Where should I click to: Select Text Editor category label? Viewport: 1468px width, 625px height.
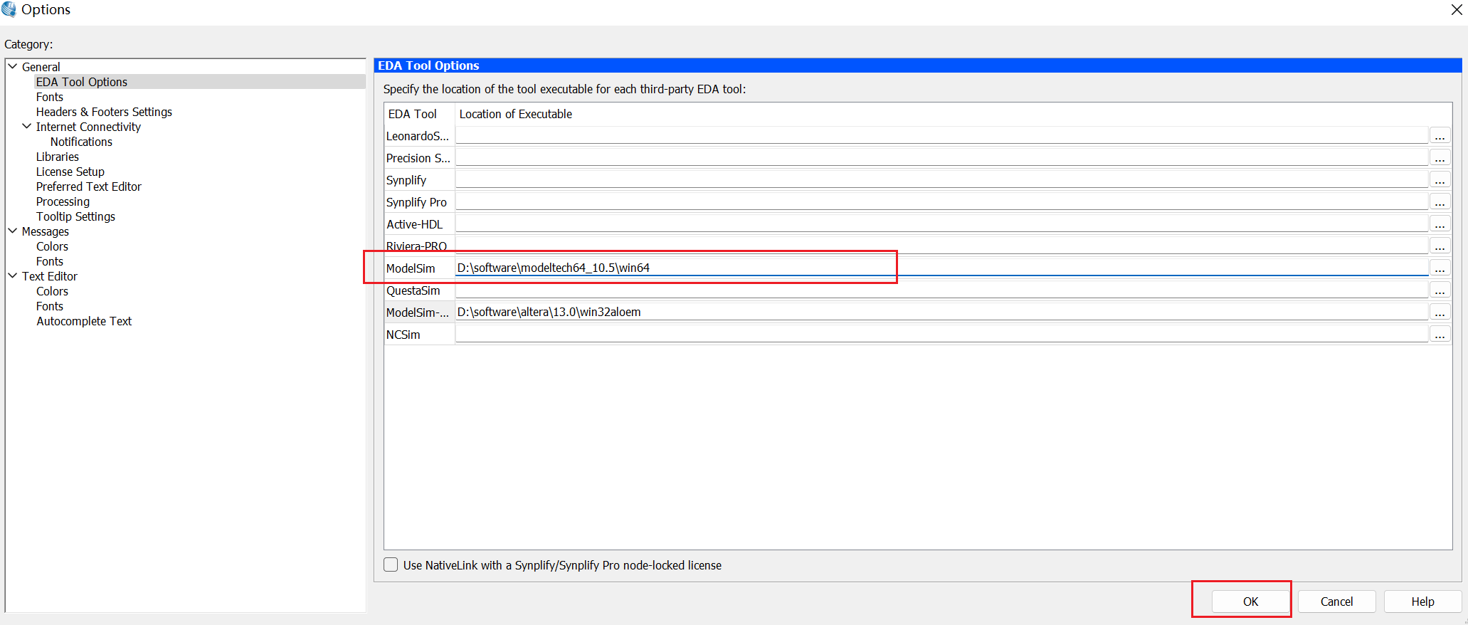coord(50,276)
